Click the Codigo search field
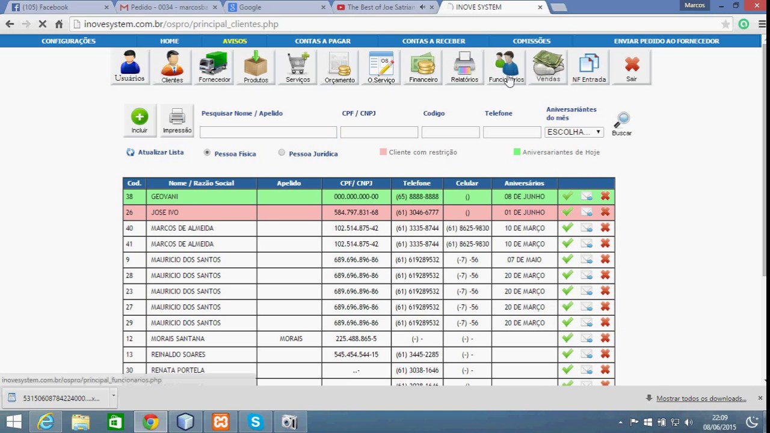This screenshot has height=433, width=770. coord(451,132)
